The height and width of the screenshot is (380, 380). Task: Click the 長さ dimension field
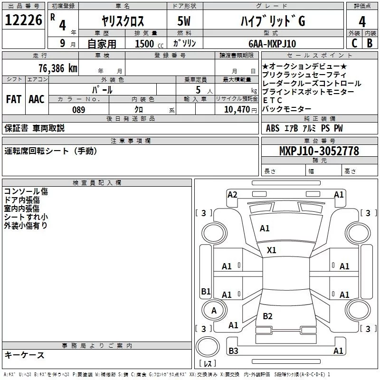click(x=283, y=171)
